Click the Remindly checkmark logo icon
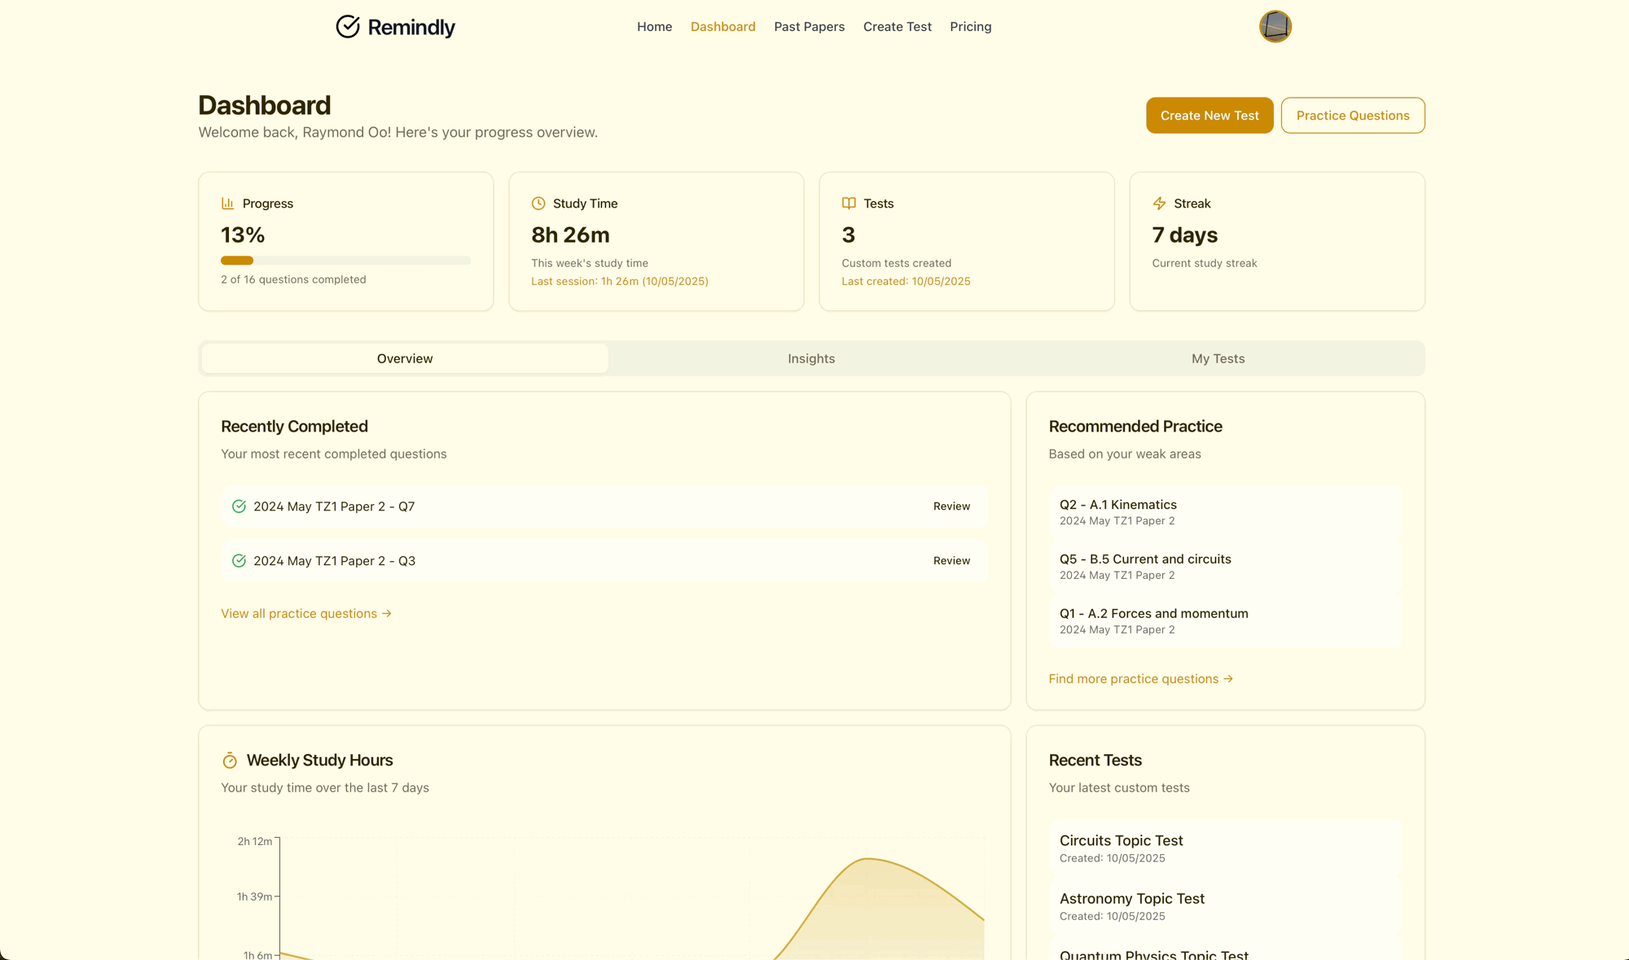 348,27
